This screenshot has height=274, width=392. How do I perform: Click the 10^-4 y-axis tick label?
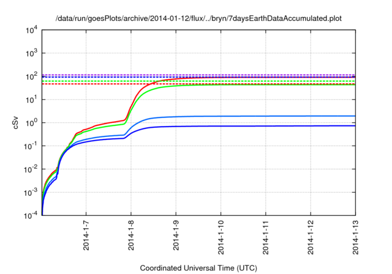tap(31, 215)
